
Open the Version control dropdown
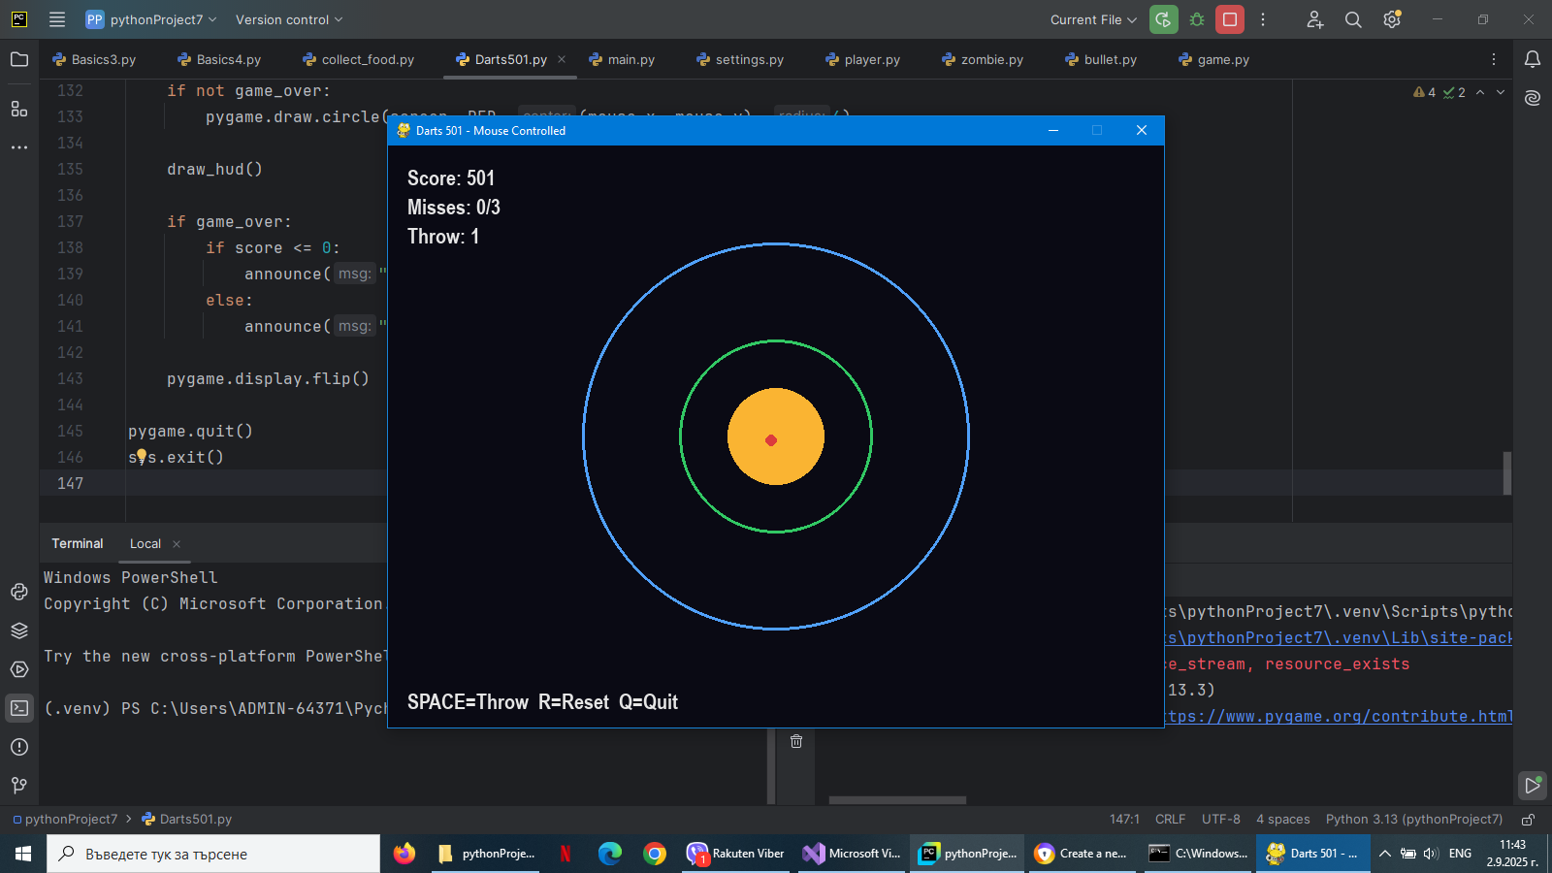tap(289, 19)
